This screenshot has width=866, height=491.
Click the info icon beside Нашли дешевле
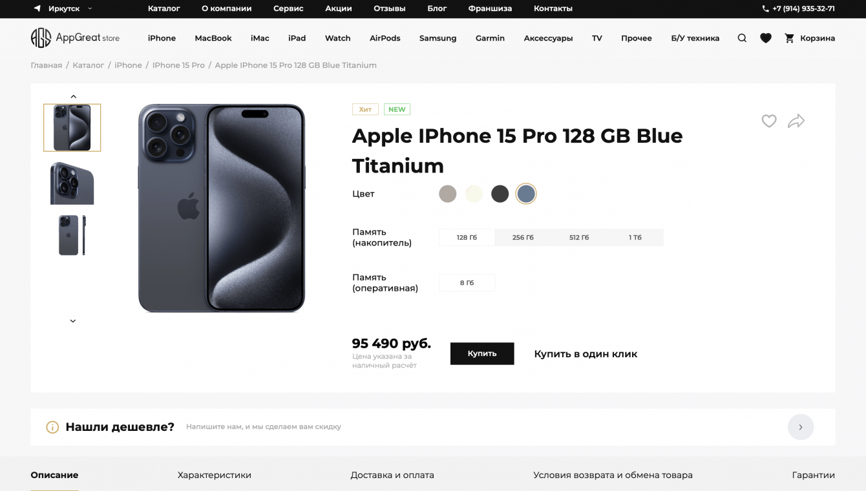tap(52, 427)
